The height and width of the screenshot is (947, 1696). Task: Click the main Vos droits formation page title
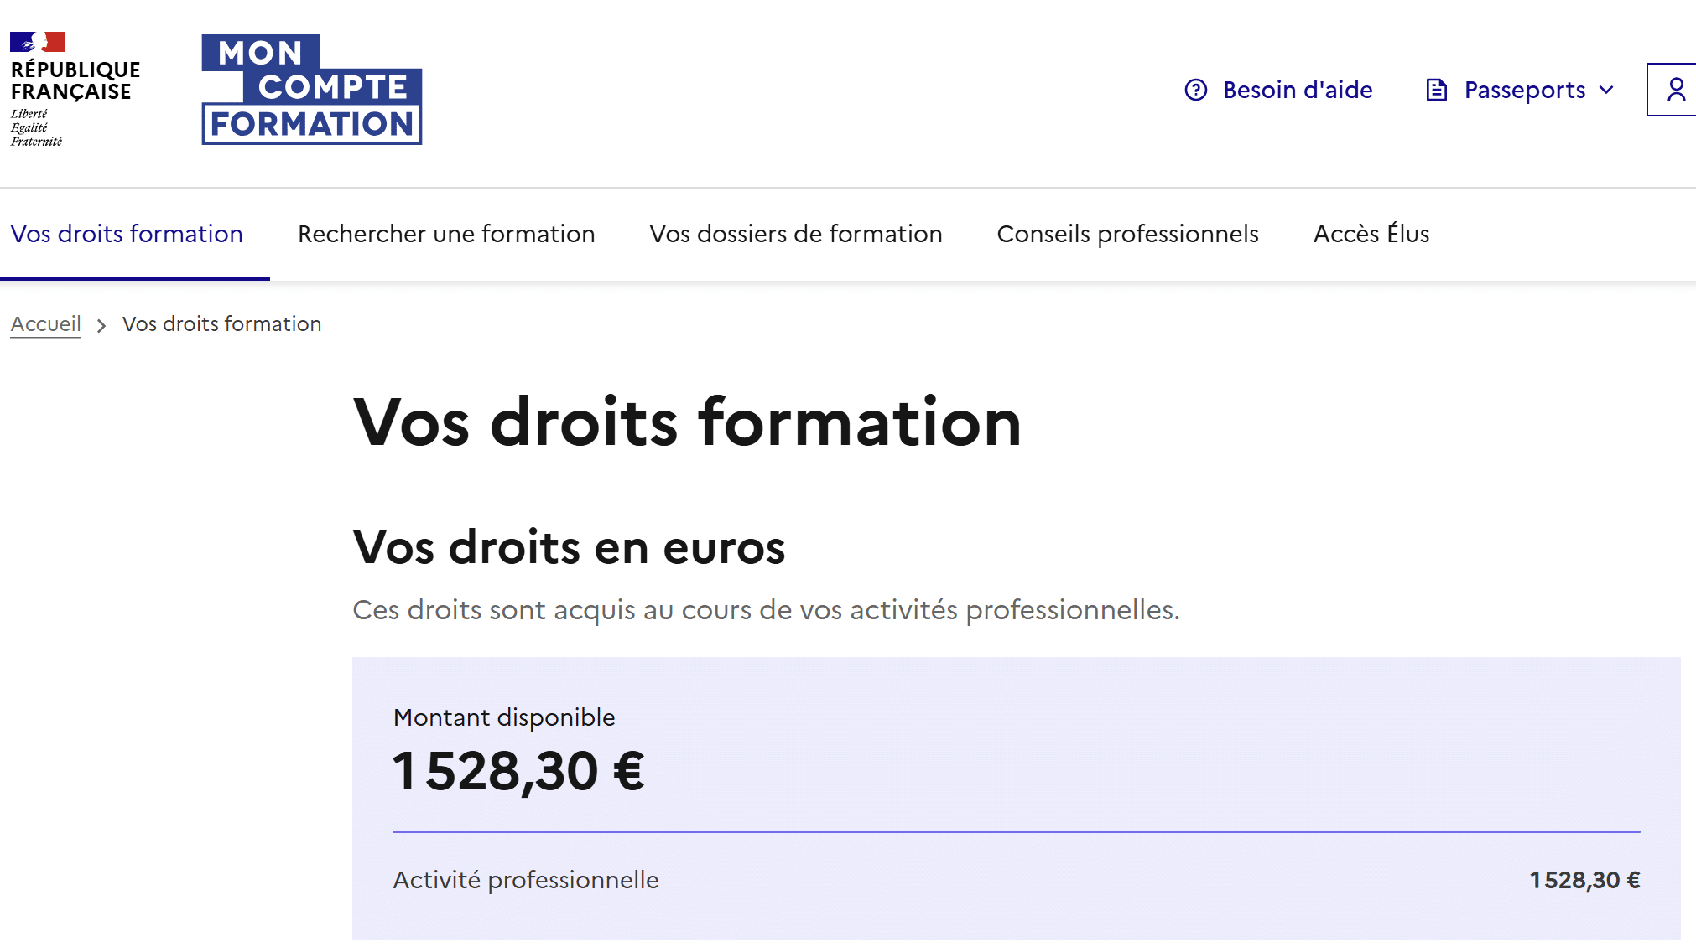tap(687, 422)
